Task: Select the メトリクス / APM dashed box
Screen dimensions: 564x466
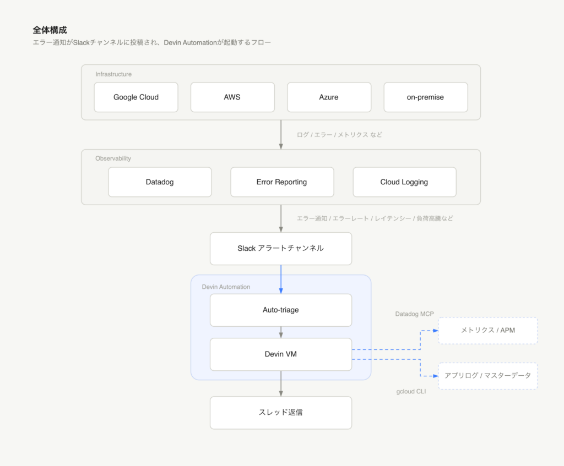Action: (488, 331)
